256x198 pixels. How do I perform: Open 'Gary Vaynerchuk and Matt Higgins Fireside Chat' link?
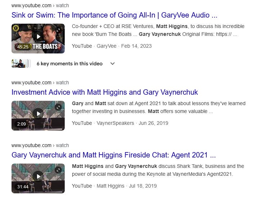[x=114, y=155]
